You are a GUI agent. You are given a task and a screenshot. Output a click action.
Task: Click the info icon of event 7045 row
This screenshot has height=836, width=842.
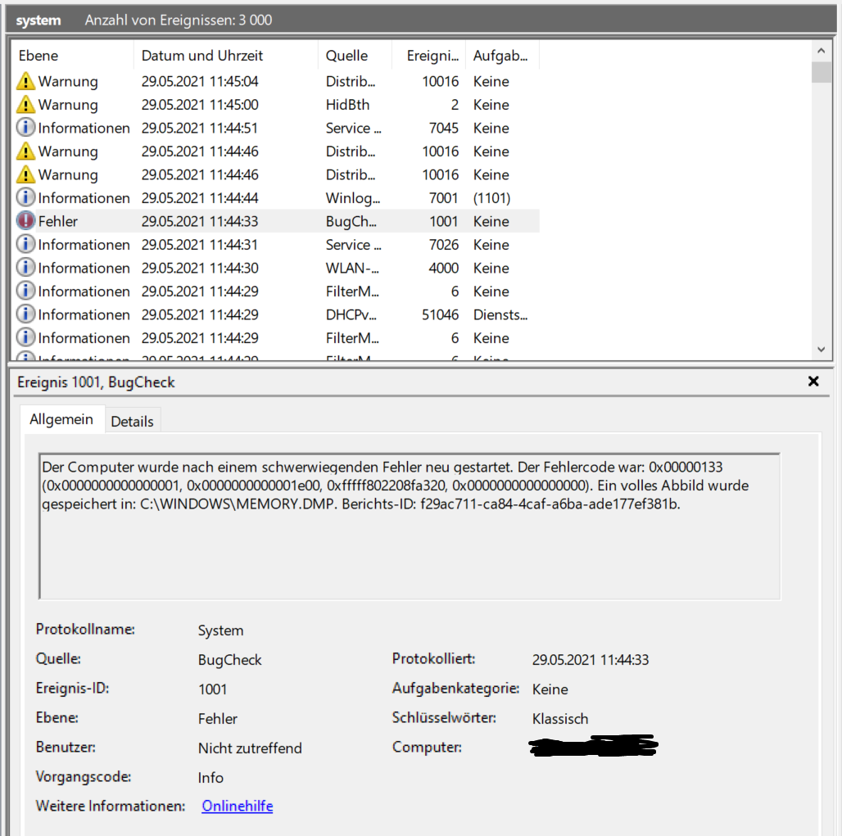[25, 128]
